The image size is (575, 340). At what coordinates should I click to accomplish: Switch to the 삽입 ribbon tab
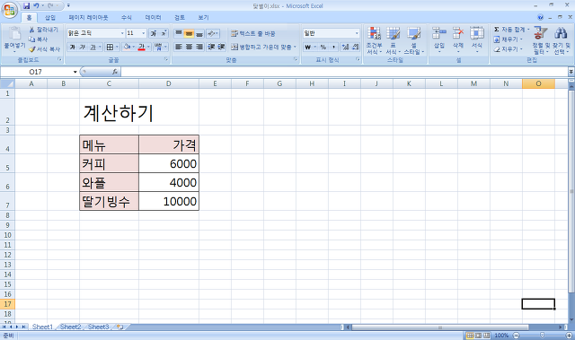click(50, 17)
